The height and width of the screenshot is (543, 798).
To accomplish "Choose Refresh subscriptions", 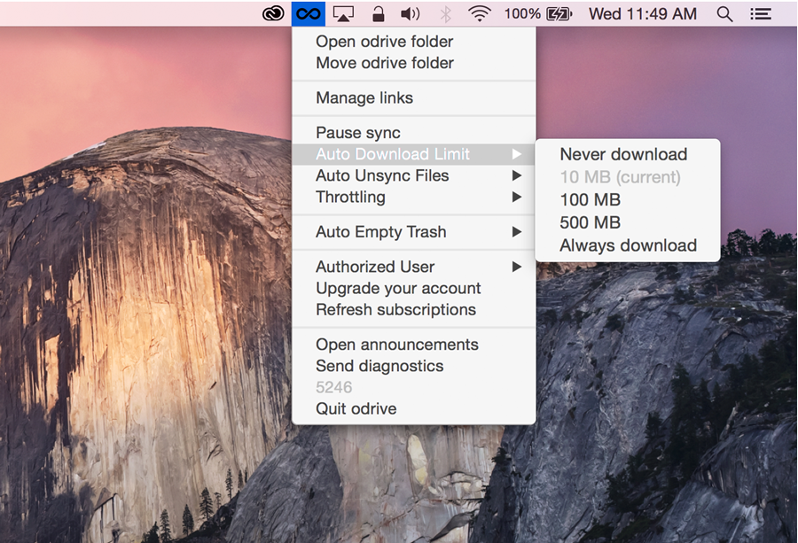I will click(414, 310).
